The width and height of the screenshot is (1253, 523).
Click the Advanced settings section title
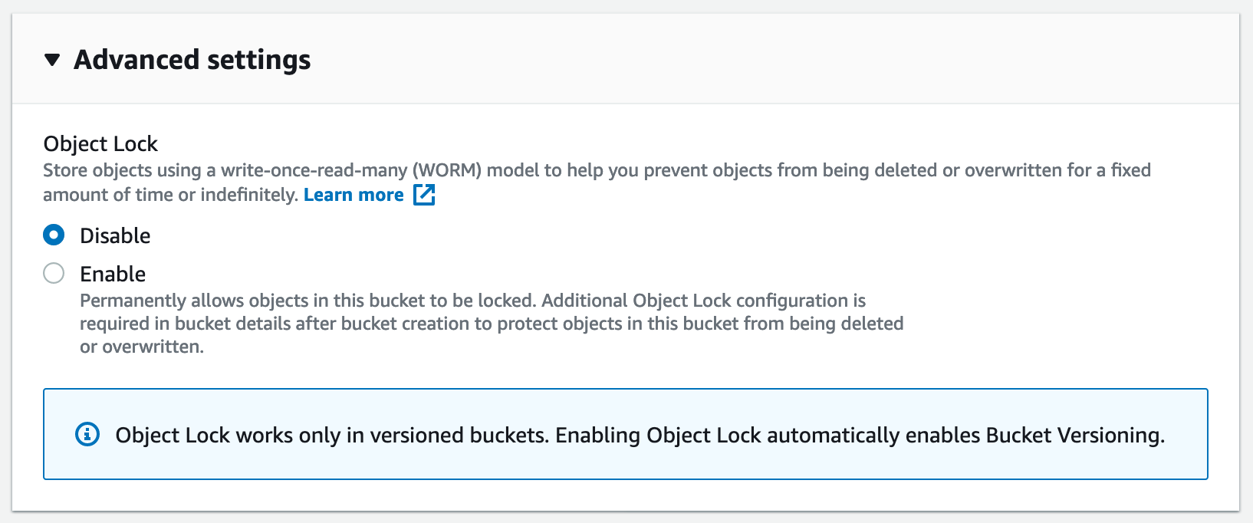point(192,58)
